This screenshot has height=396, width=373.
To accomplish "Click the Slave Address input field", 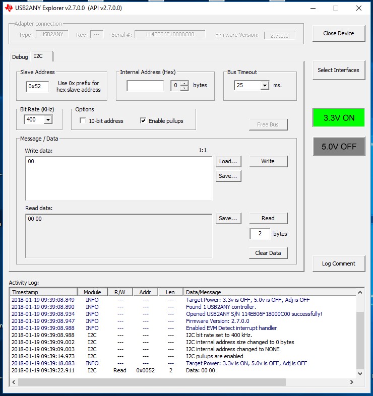I will (37, 86).
